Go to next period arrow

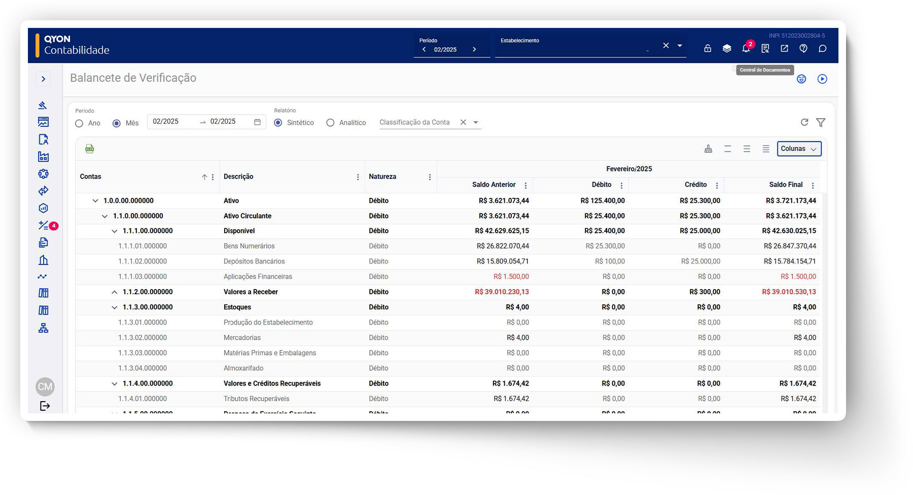474,50
